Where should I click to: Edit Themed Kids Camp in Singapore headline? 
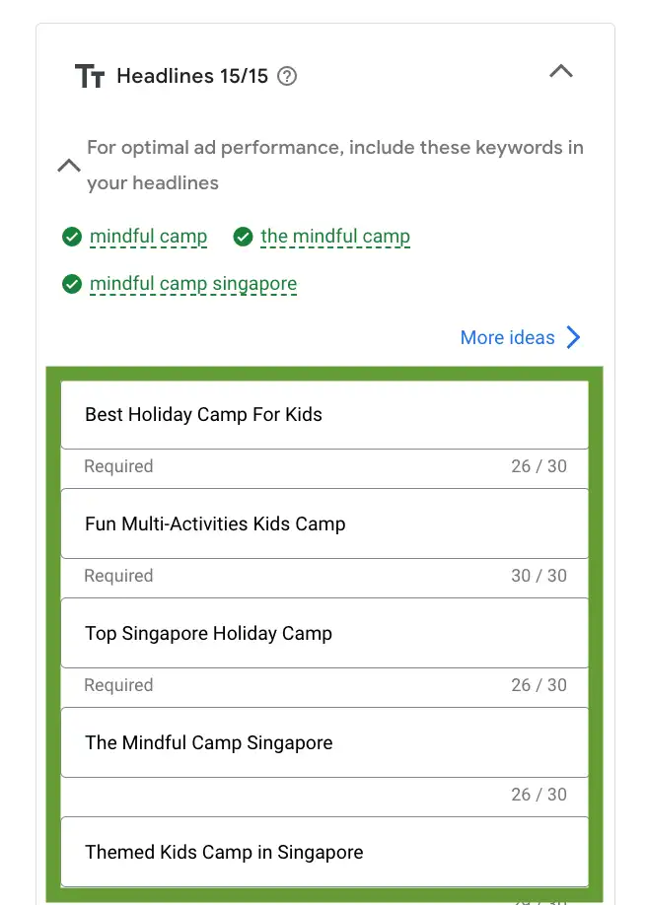click(324, 852)
